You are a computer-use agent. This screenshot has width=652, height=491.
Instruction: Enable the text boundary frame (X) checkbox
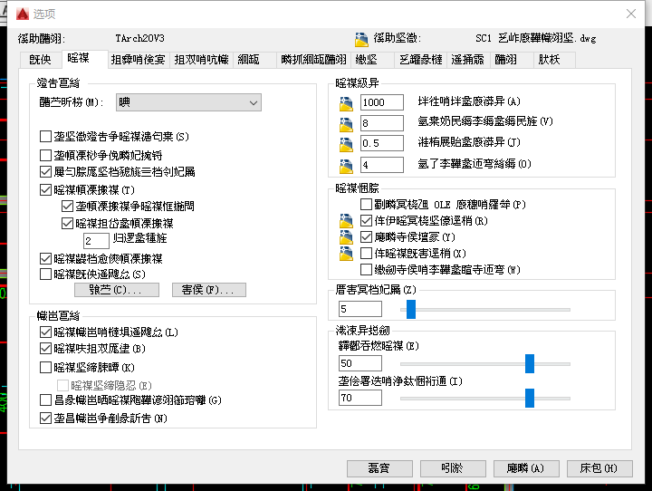[366, 254]
